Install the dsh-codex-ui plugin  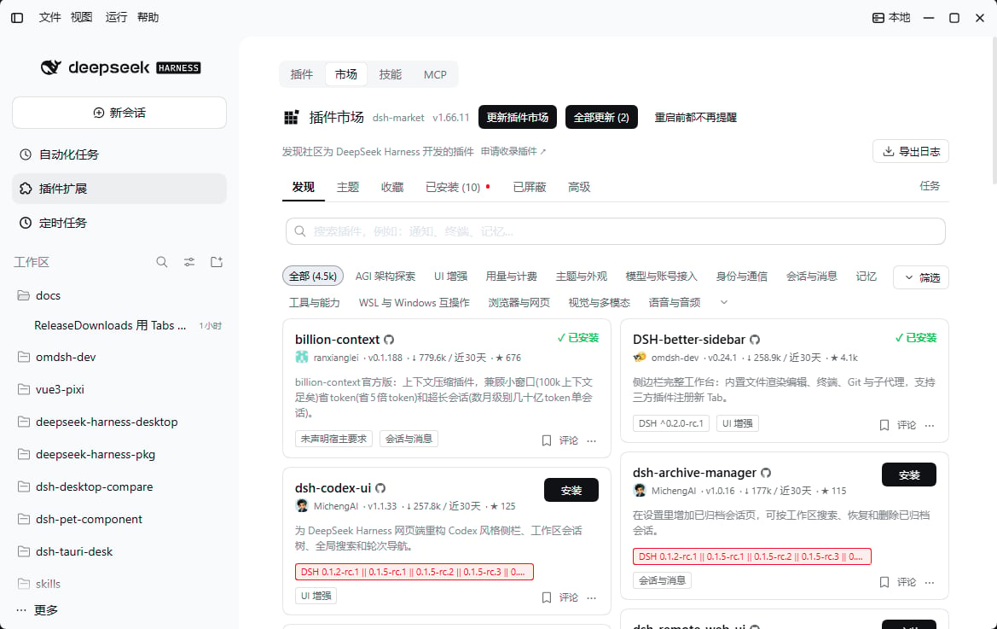[571, 491]
